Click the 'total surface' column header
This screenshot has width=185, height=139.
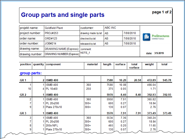[134, 66]
